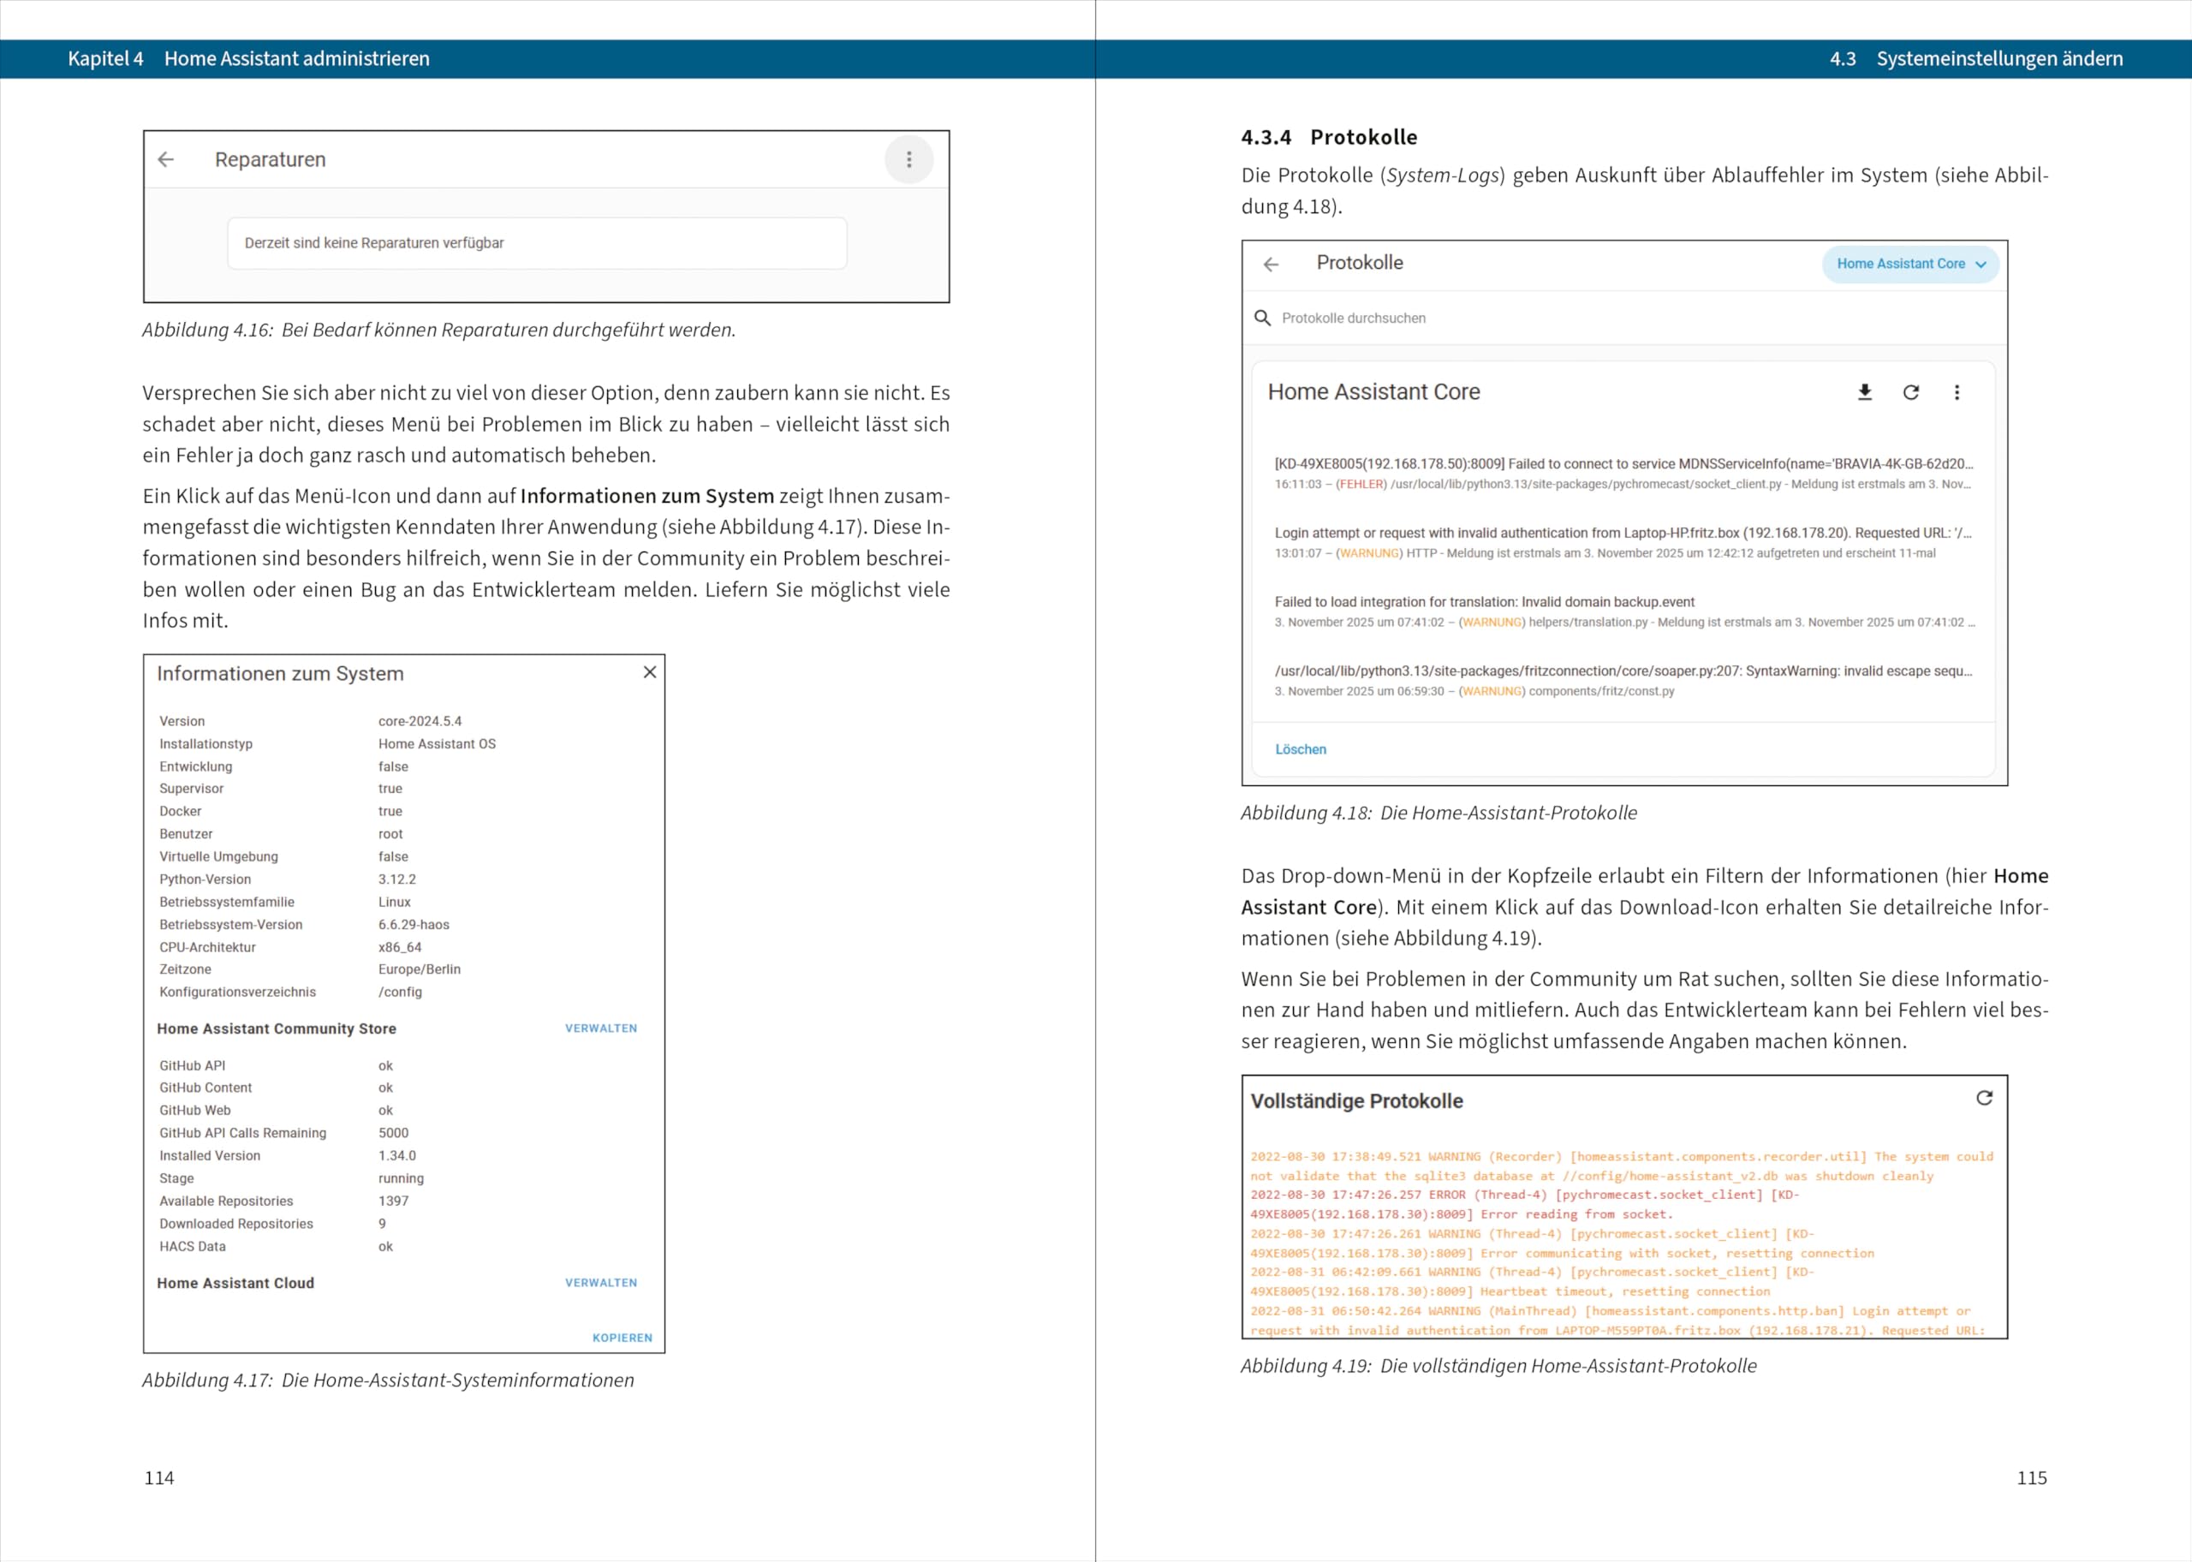The height and width of the screenshot is (1562, 2192).
Task: Click the Informationen zum System dialog title
Action: [x=281, y=673]
